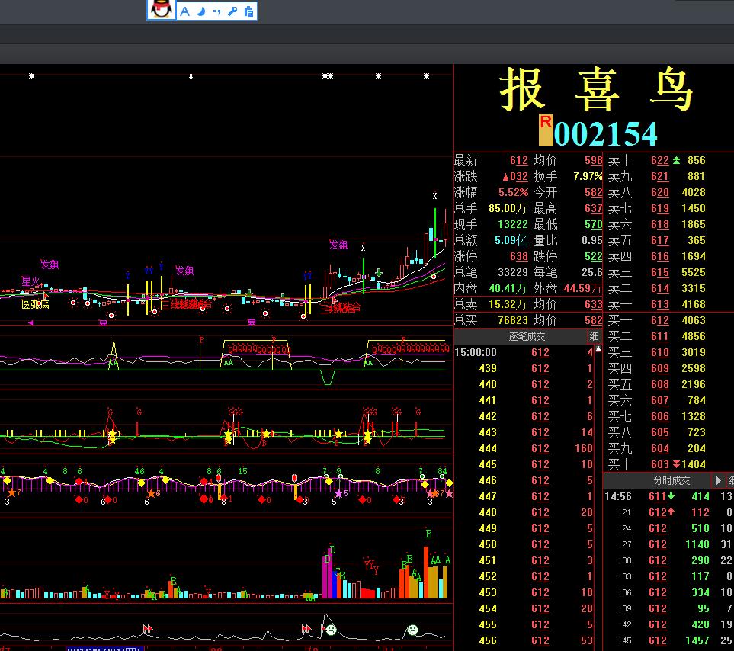The width and height of the screenshot is (734, 651).
Task: Click the scroll-up arrow in the tick list
Action: click(x=598, y=349)
